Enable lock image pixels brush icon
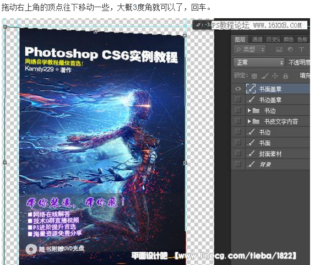Screen dimensions: 315x265 point(265,75)
